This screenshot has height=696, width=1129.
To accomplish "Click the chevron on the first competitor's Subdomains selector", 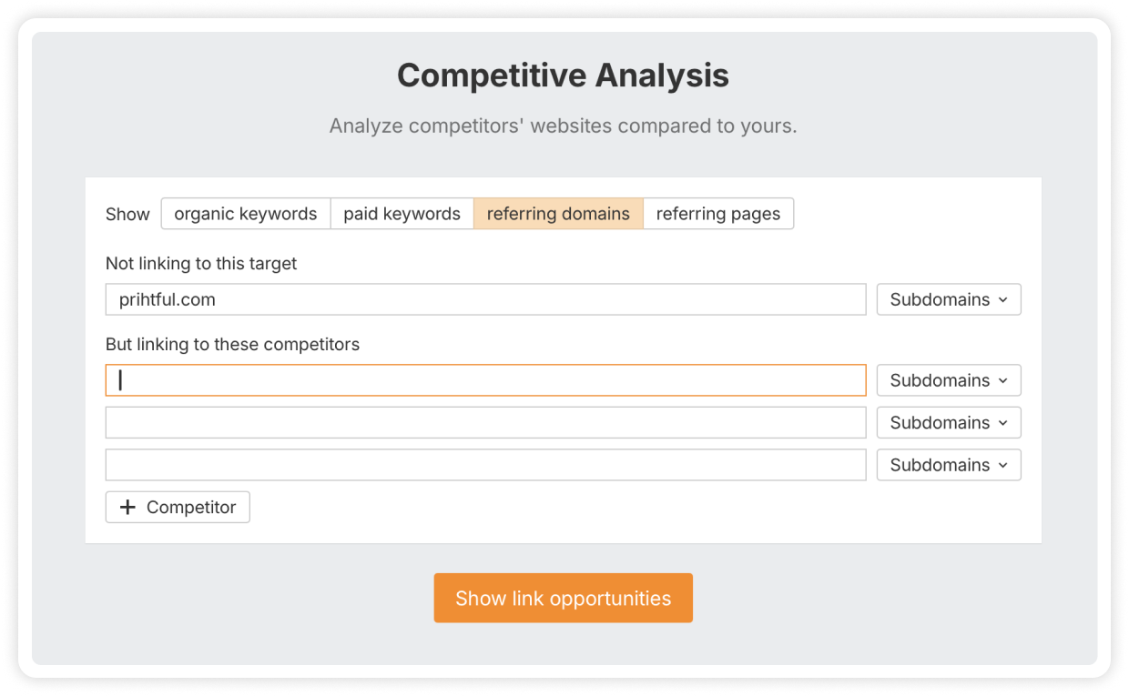I will pyautogui.click(x=1003, y=381).
